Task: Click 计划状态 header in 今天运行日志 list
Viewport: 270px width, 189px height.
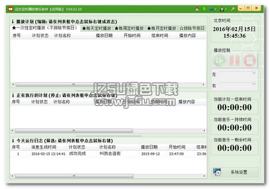Action: coord(77,147)
